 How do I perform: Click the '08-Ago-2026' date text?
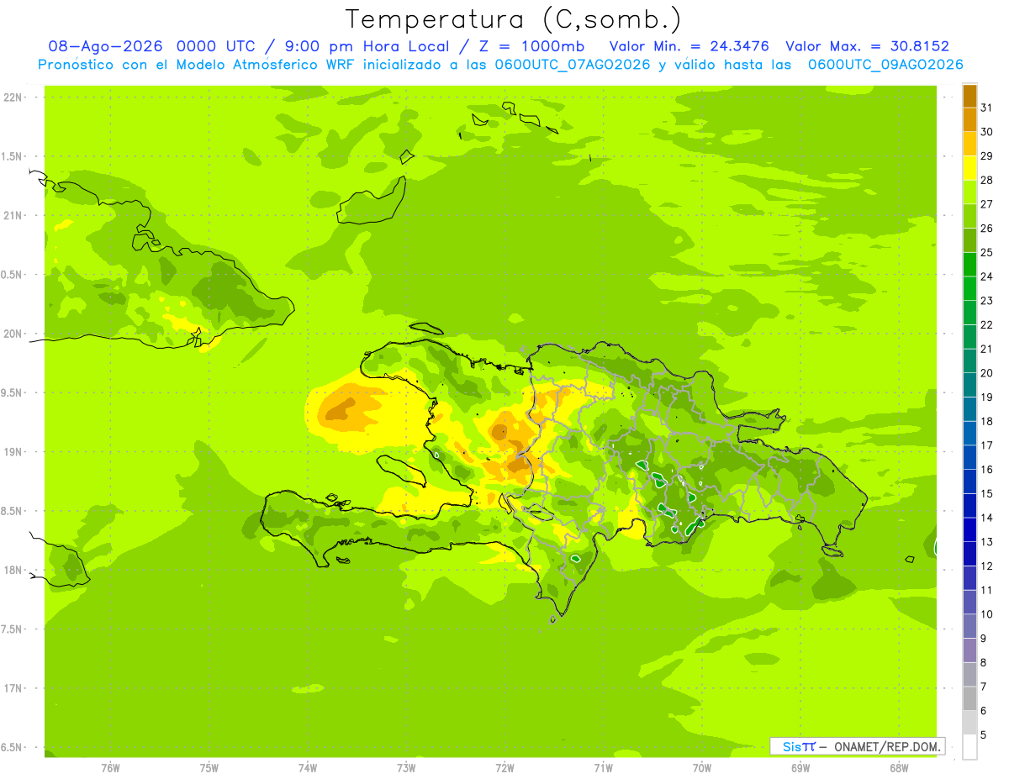pyautogui.click(x=106, y=46)
